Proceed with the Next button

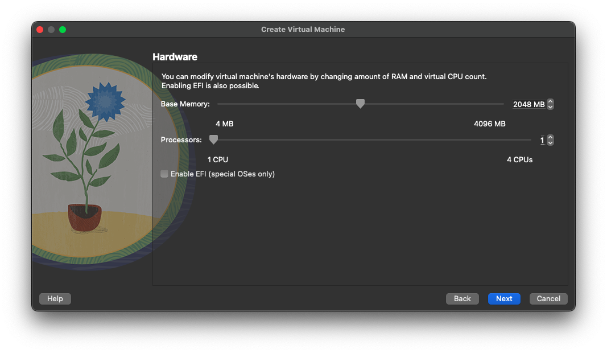504,299
